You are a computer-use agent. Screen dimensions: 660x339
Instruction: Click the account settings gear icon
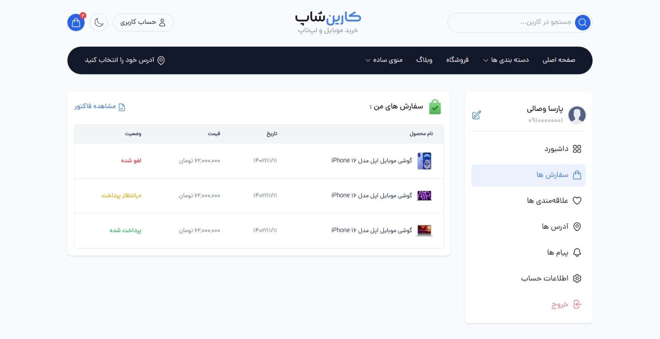(577, 278)
